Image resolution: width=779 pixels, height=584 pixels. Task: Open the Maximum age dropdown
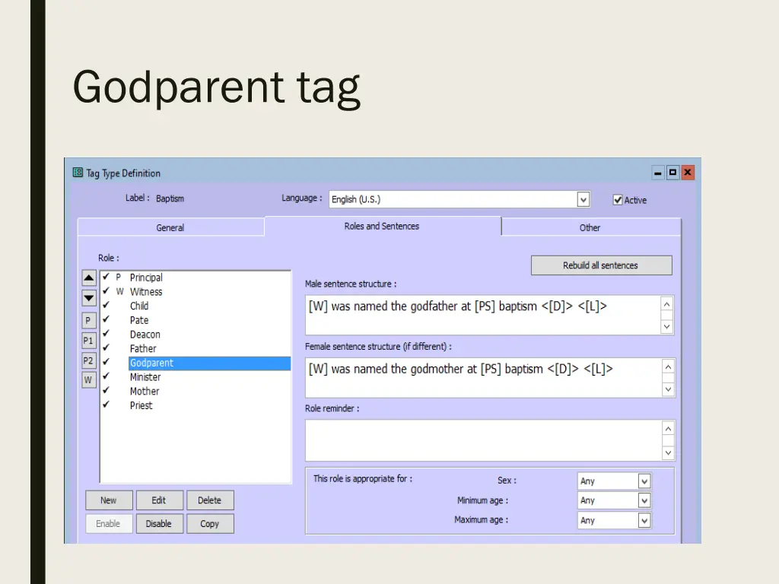644,520
